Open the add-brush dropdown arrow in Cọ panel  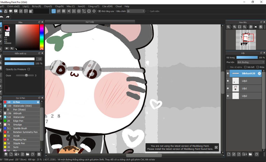18,154
